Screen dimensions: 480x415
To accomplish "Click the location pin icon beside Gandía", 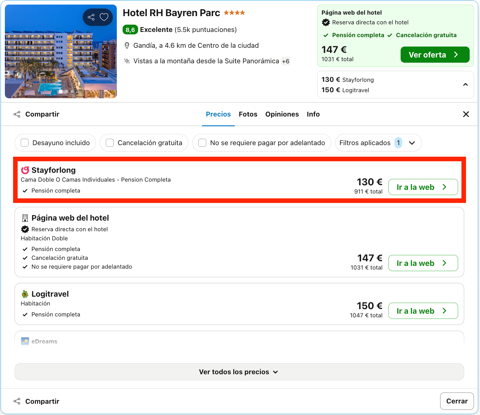I will (127, 46).
